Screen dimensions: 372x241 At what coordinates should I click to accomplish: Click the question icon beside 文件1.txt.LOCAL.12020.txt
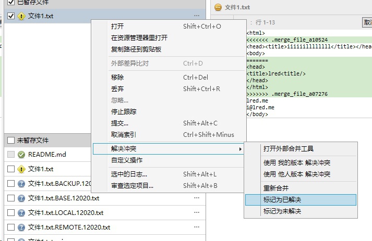21,213
